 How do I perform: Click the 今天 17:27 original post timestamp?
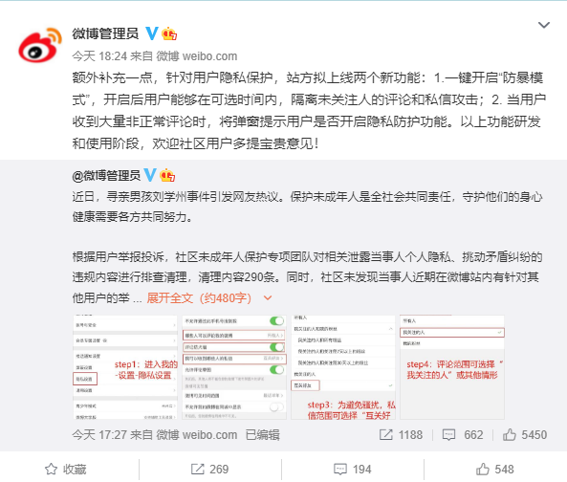tap(99, 434)
